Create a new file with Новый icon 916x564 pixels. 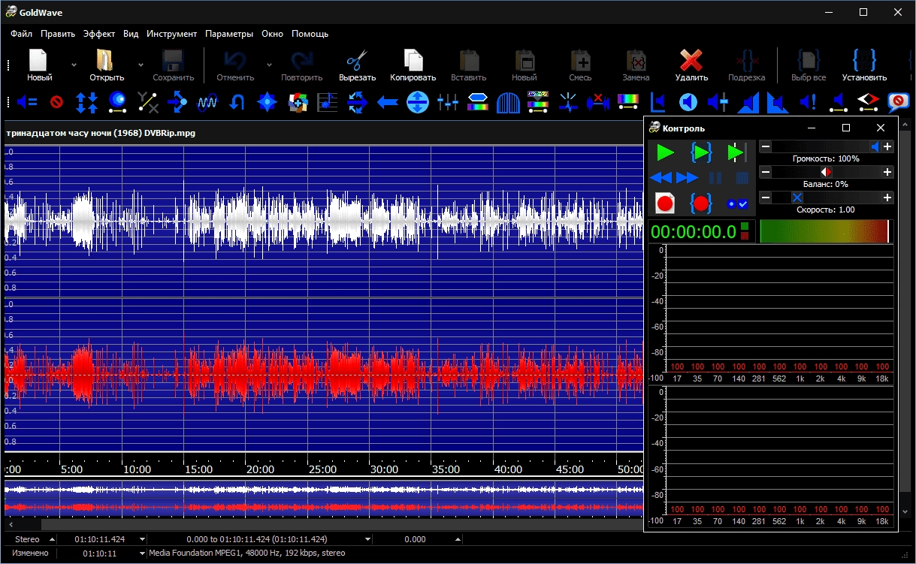click(x=39, y=60)
